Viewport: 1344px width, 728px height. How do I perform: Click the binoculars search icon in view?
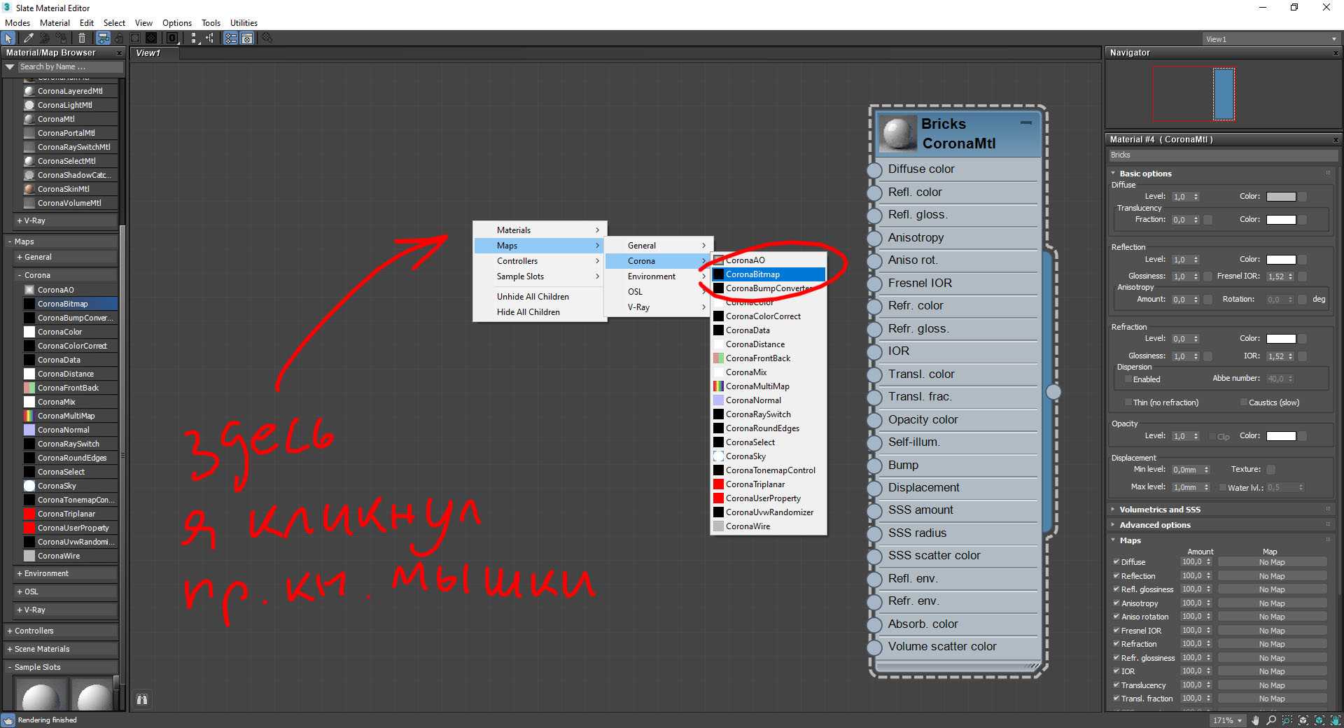point(142,699)
